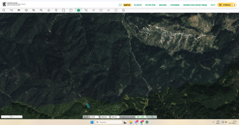Toggle the active info identify tool
This screenshot has height=125, width=239.
click(x=79, y=10)
